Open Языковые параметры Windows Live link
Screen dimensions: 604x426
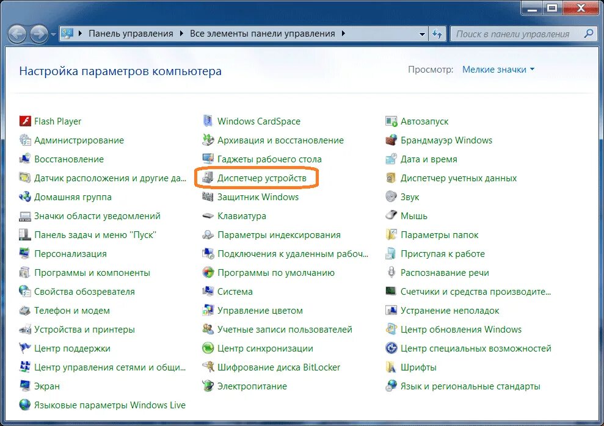(110, 405)
